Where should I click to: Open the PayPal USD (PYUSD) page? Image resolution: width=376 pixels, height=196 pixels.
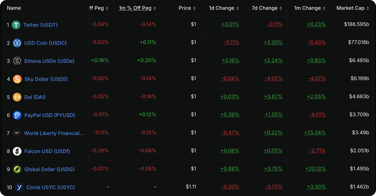50,115
